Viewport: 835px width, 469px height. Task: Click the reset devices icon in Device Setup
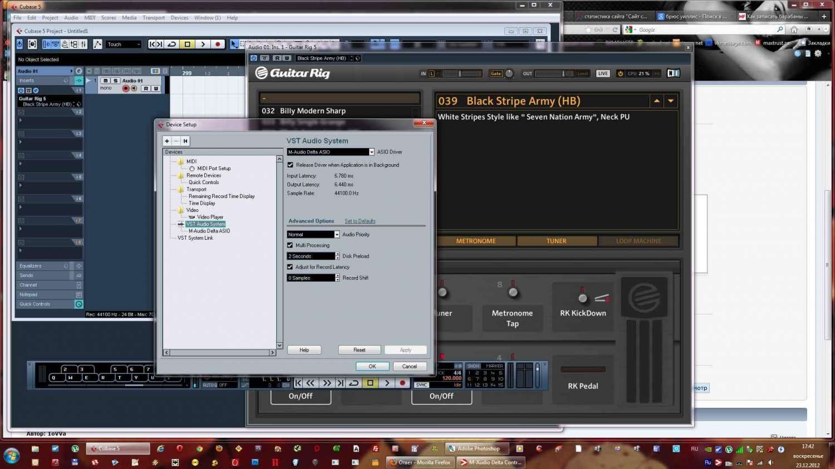[x=185, y=141]
